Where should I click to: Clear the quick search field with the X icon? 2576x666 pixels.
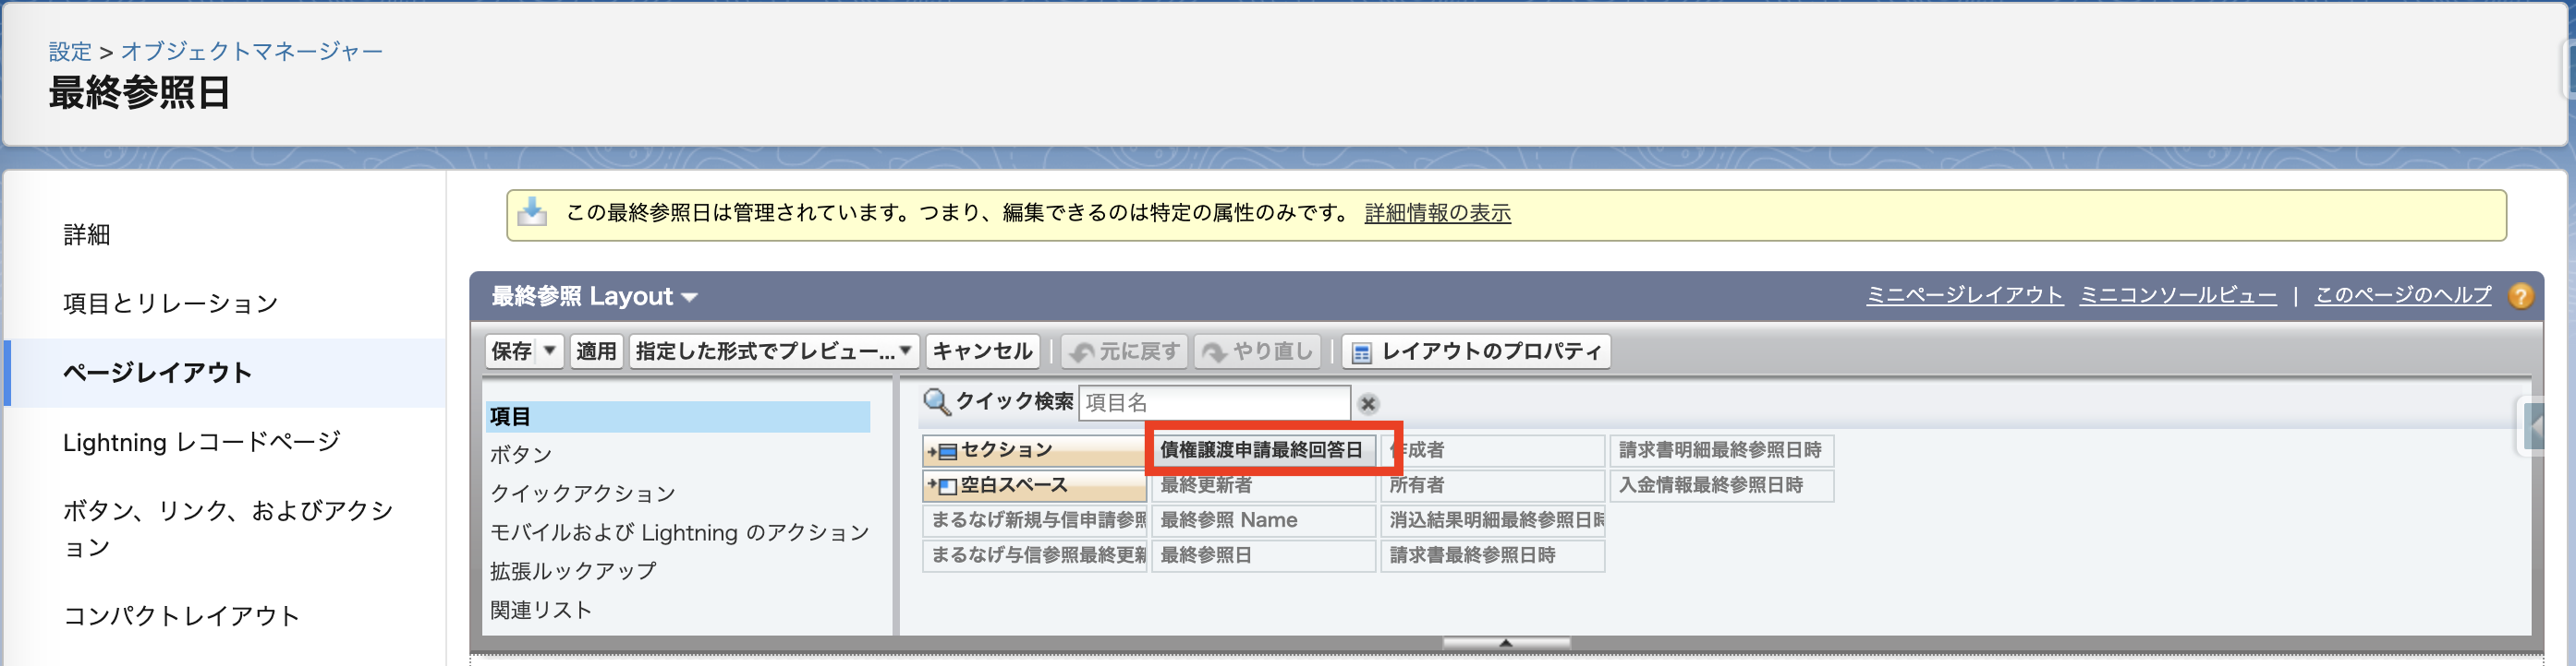tap(1368, 403)
